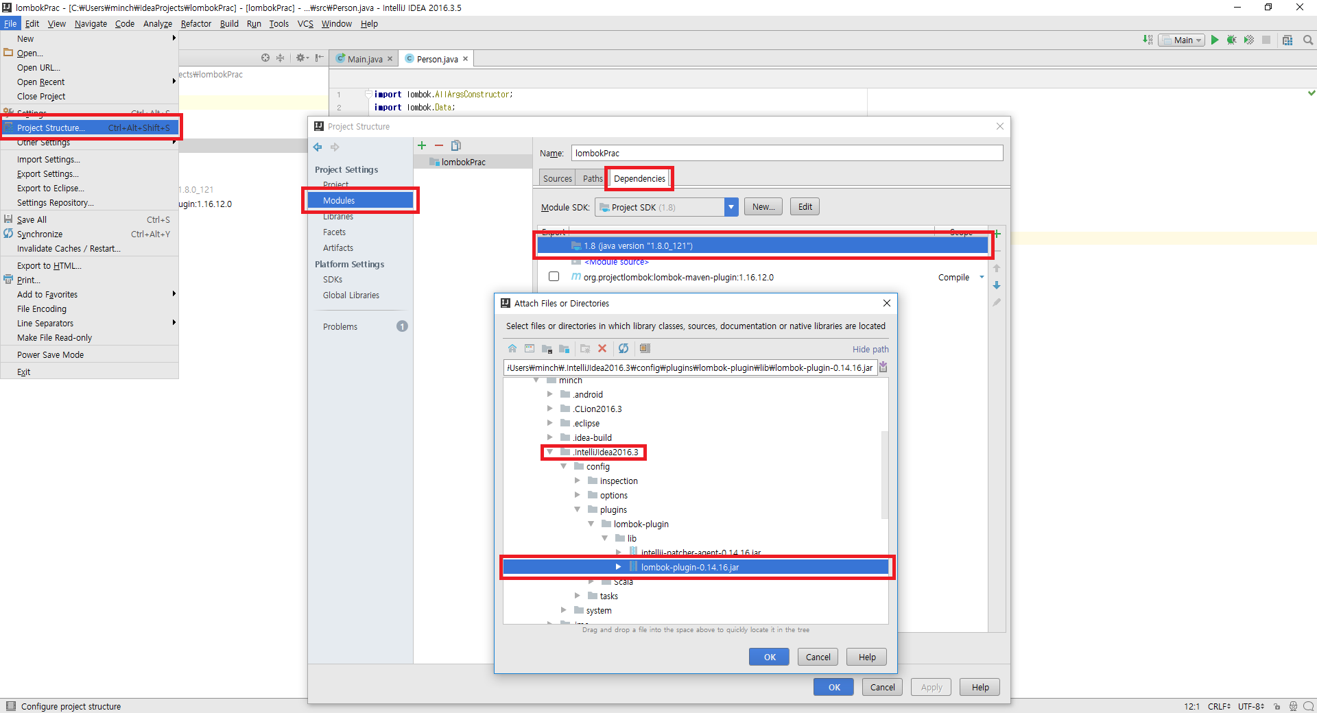Hide the project tool window icon
1317x713 pixels.
pyautogui.click(x=319, y=58)
